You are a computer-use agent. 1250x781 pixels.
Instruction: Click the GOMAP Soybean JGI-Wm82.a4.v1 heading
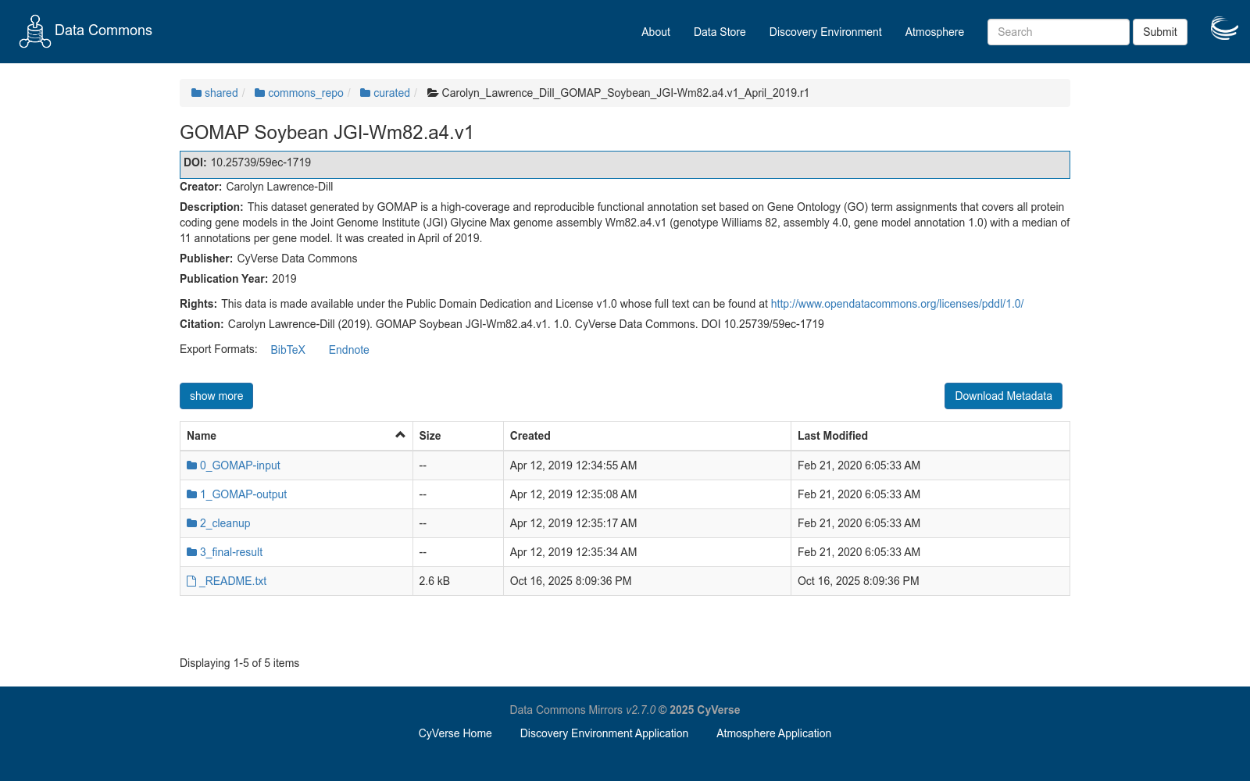(327, 133)
